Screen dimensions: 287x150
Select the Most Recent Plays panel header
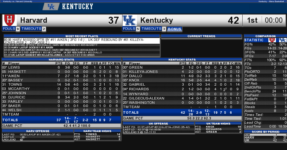click(x=81, y=36)
